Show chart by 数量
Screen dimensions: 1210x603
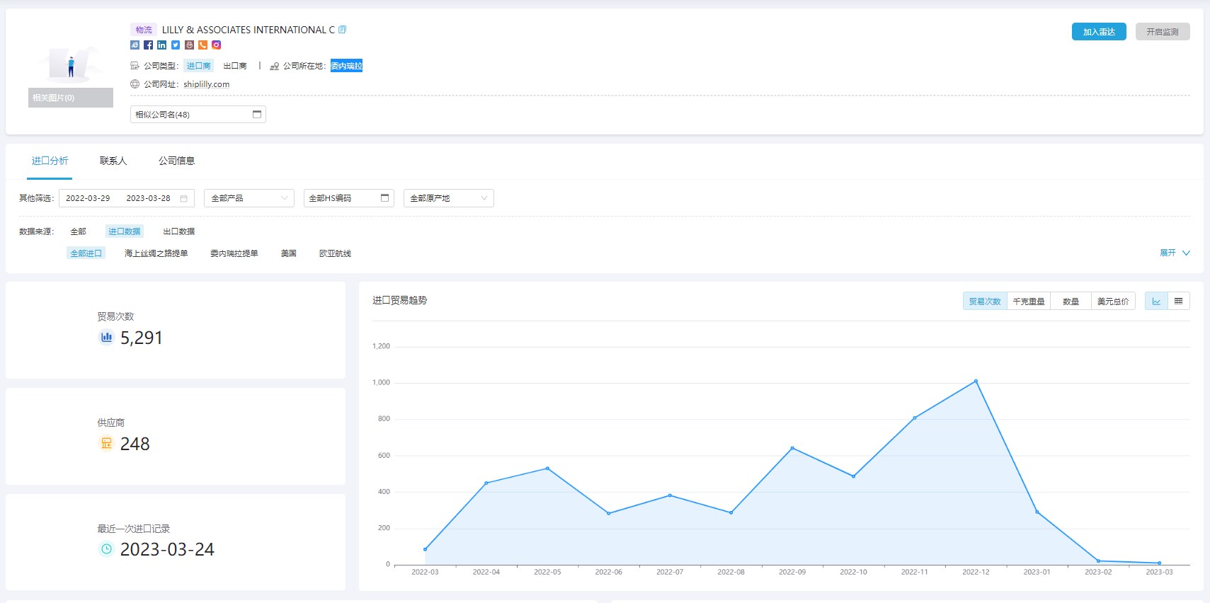point(1071,301)
